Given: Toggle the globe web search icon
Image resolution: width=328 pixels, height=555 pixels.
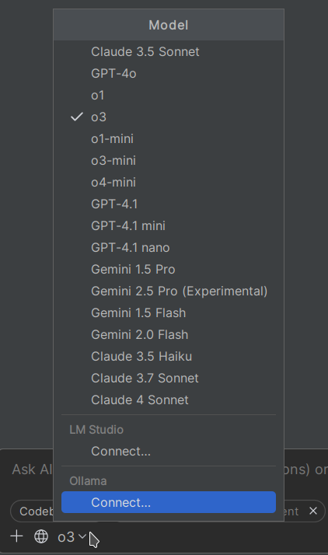Looking at the screenshot, I should 41,536.
